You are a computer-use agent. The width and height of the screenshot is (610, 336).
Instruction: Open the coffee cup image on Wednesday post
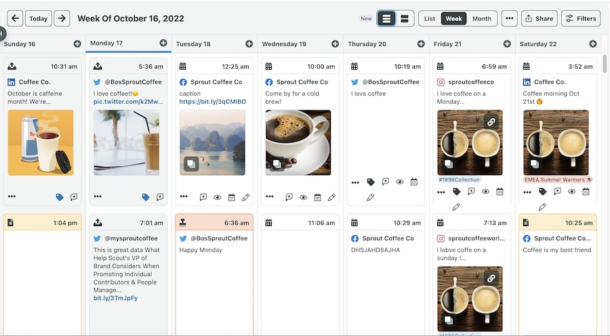click(298, 143)
